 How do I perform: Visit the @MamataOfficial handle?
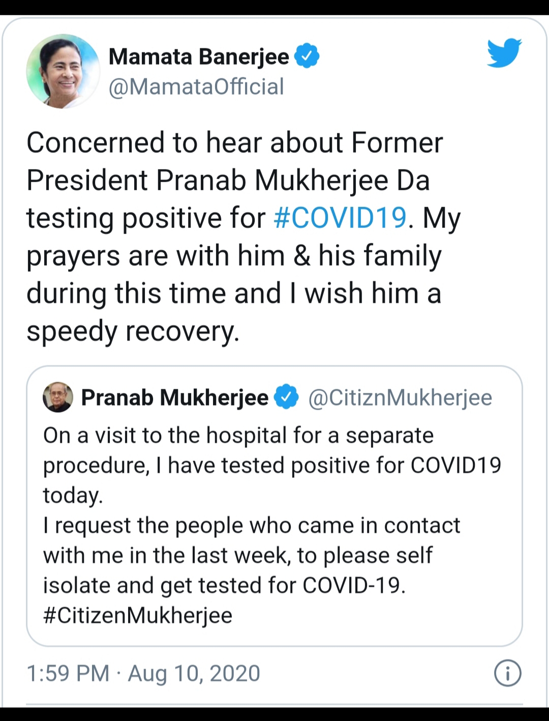click(x=196, y=86)
